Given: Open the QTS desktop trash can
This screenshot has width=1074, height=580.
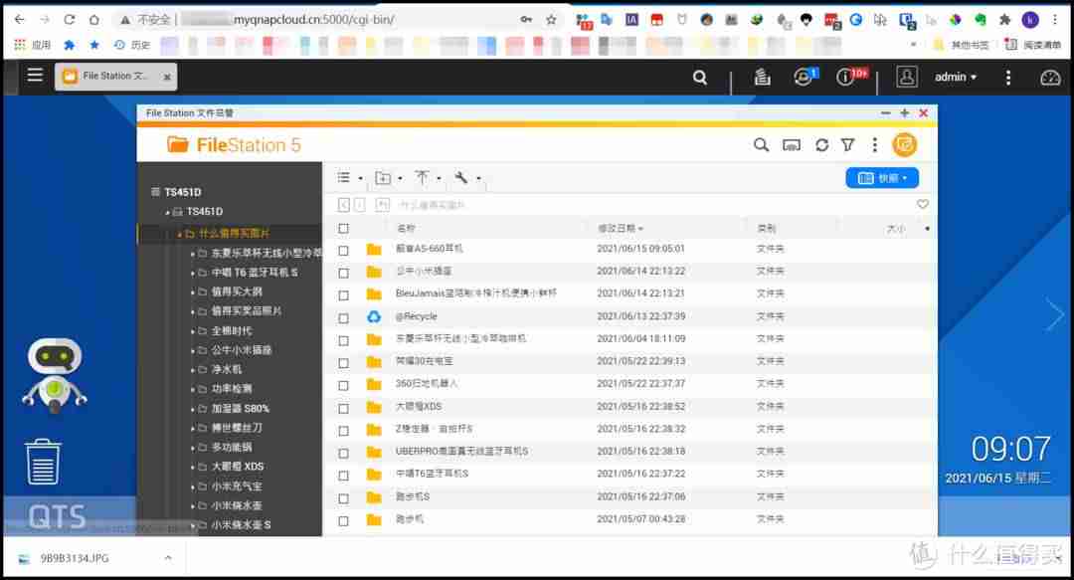Looking at the screenshot, I should 43,462.
